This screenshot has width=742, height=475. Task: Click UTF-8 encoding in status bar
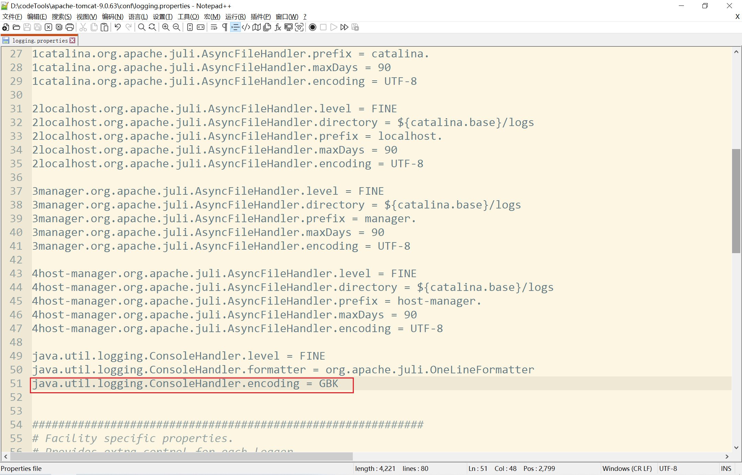(x=668, y=468)
